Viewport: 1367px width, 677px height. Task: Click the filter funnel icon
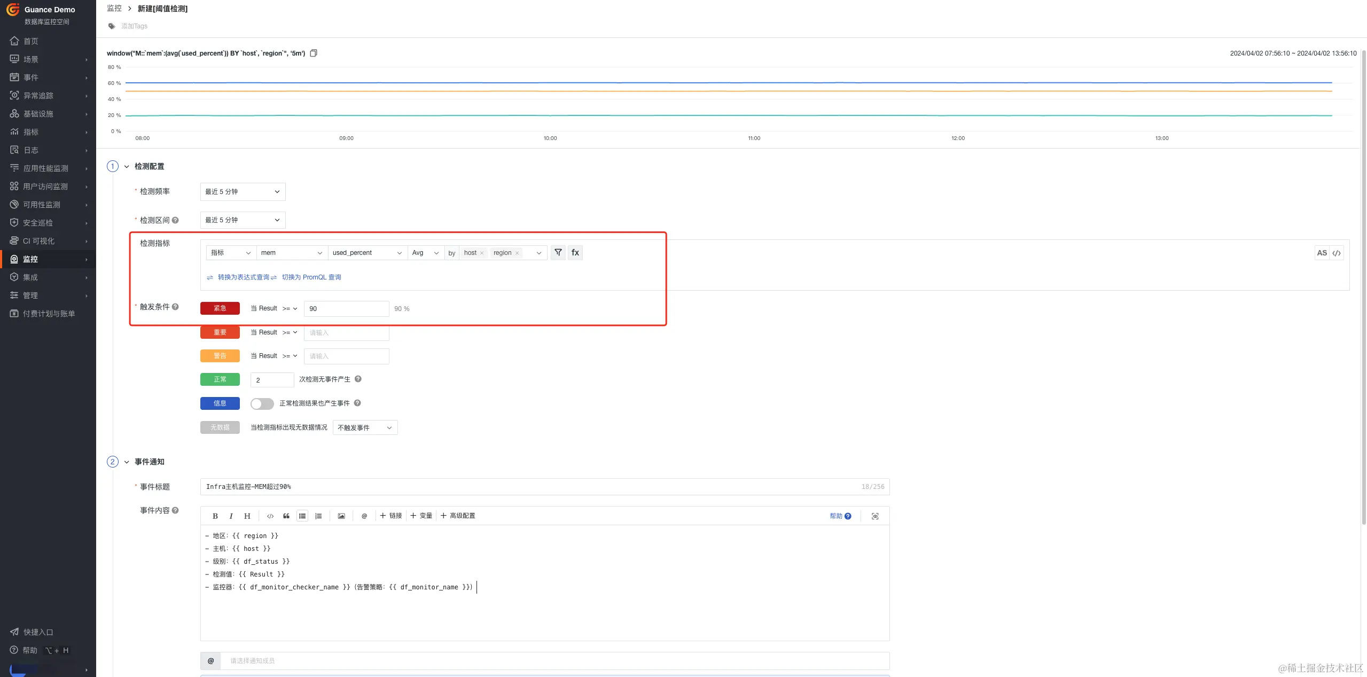point(558,253)
